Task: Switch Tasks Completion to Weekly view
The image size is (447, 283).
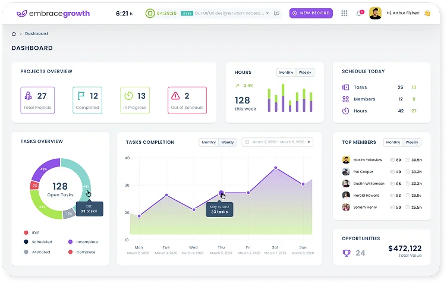Action: click(228, 143)
